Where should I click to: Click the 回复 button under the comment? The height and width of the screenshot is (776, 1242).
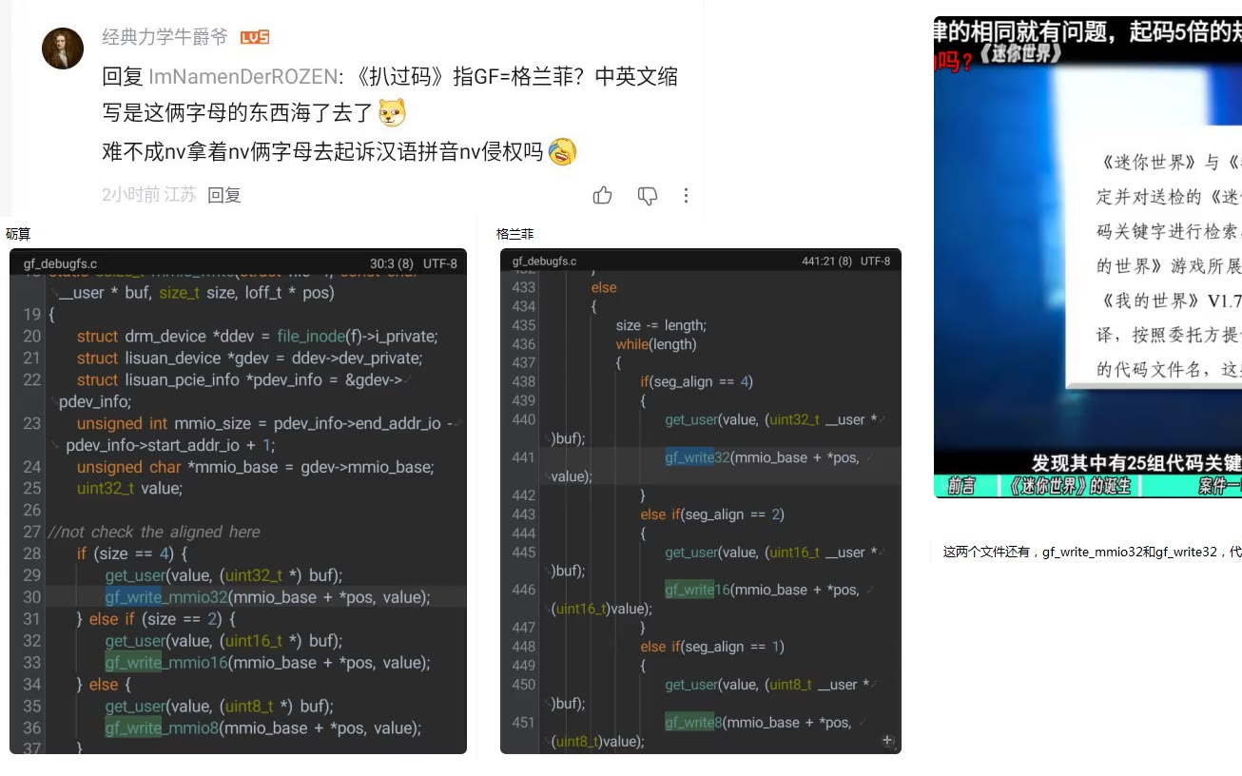tap(224, 195)
